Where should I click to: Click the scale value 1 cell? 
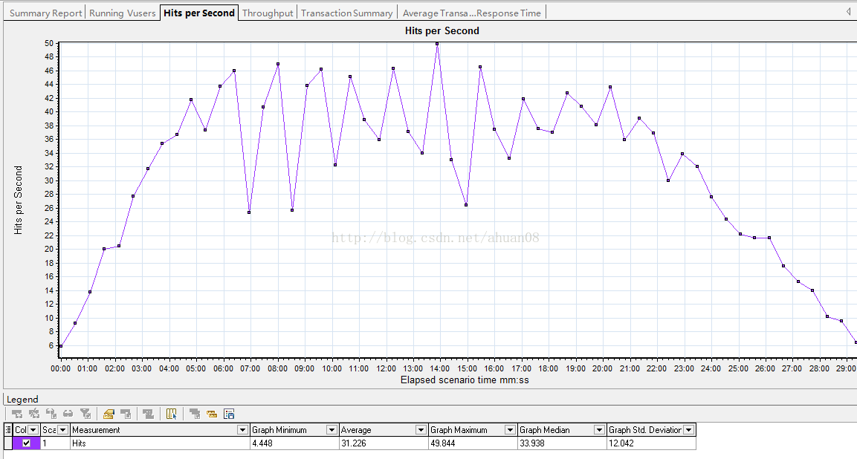[x=55, y=443]
